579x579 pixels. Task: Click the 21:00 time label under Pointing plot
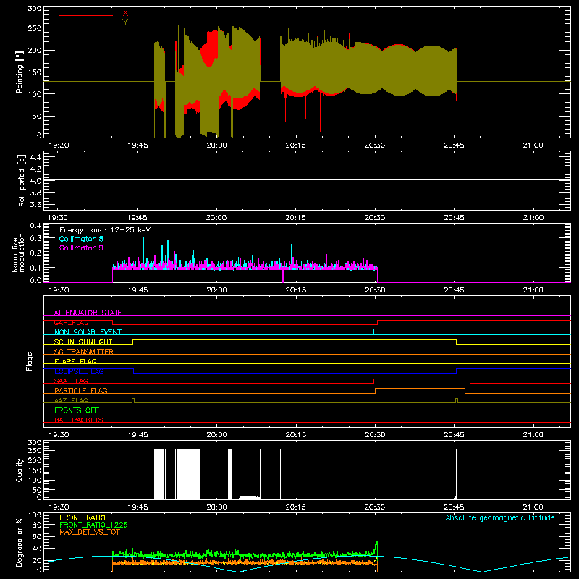pyautogui.click(x=533, y=145)
